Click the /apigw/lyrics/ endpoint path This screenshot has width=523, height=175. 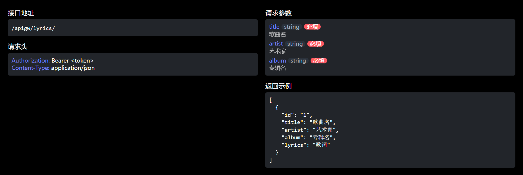pos(33,28)
